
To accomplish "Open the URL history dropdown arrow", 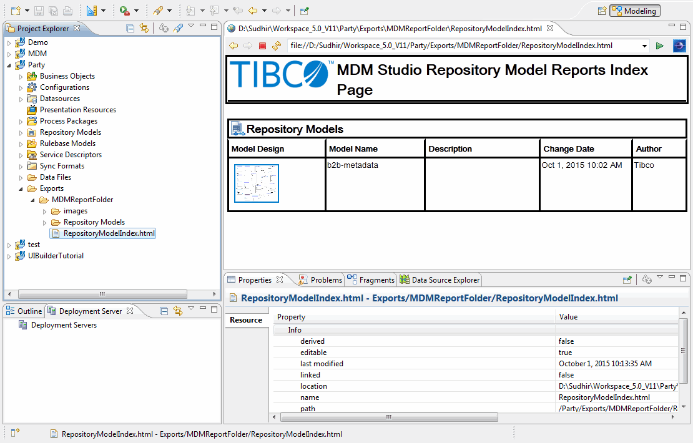I will pos(644,46).
